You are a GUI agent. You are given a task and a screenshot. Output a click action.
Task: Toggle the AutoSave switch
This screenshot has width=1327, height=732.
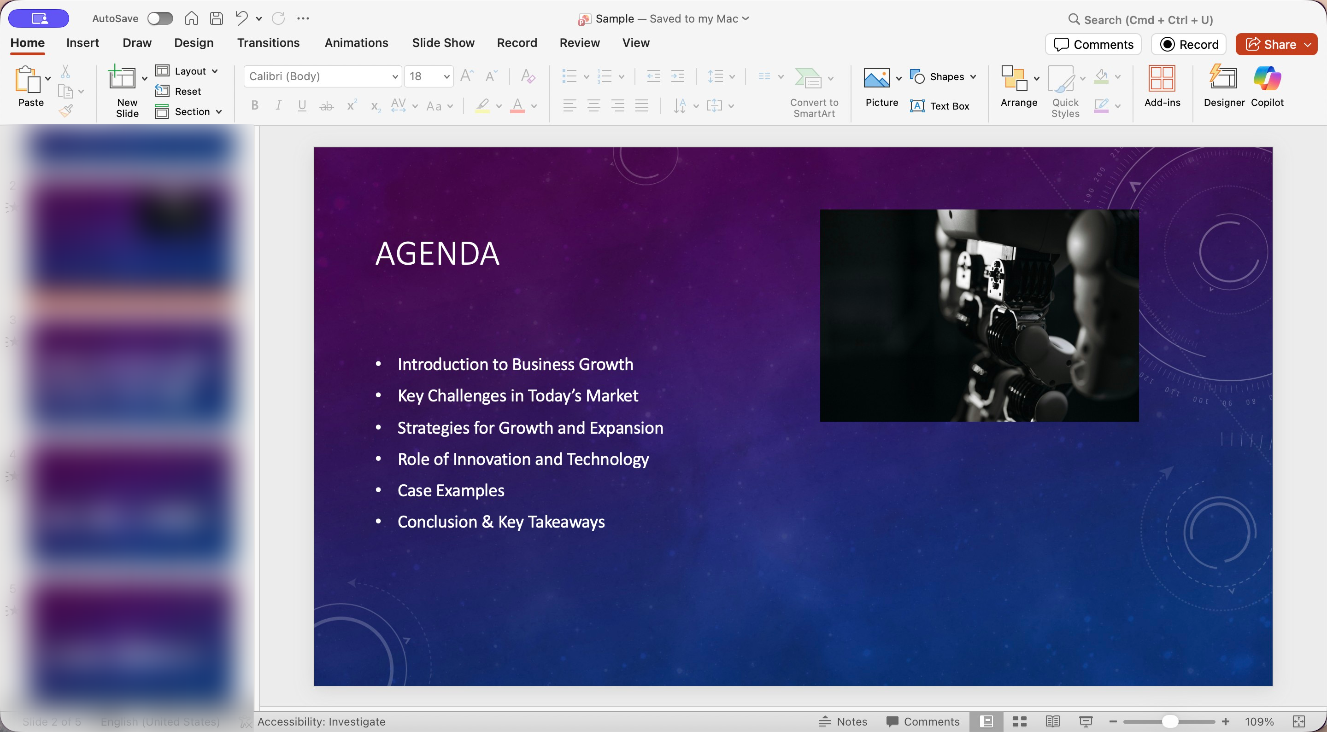pos(160,18)
